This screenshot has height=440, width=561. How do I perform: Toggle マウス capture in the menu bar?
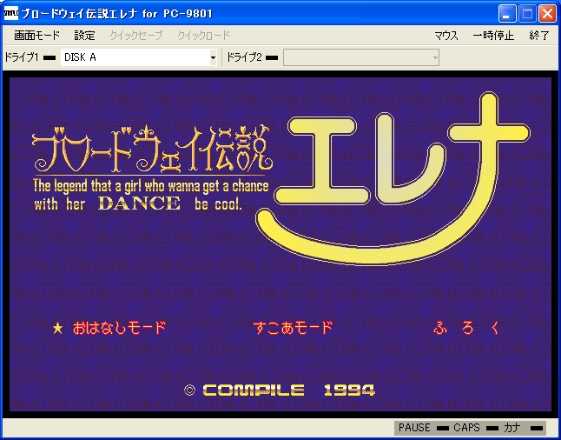coord(446,36)
